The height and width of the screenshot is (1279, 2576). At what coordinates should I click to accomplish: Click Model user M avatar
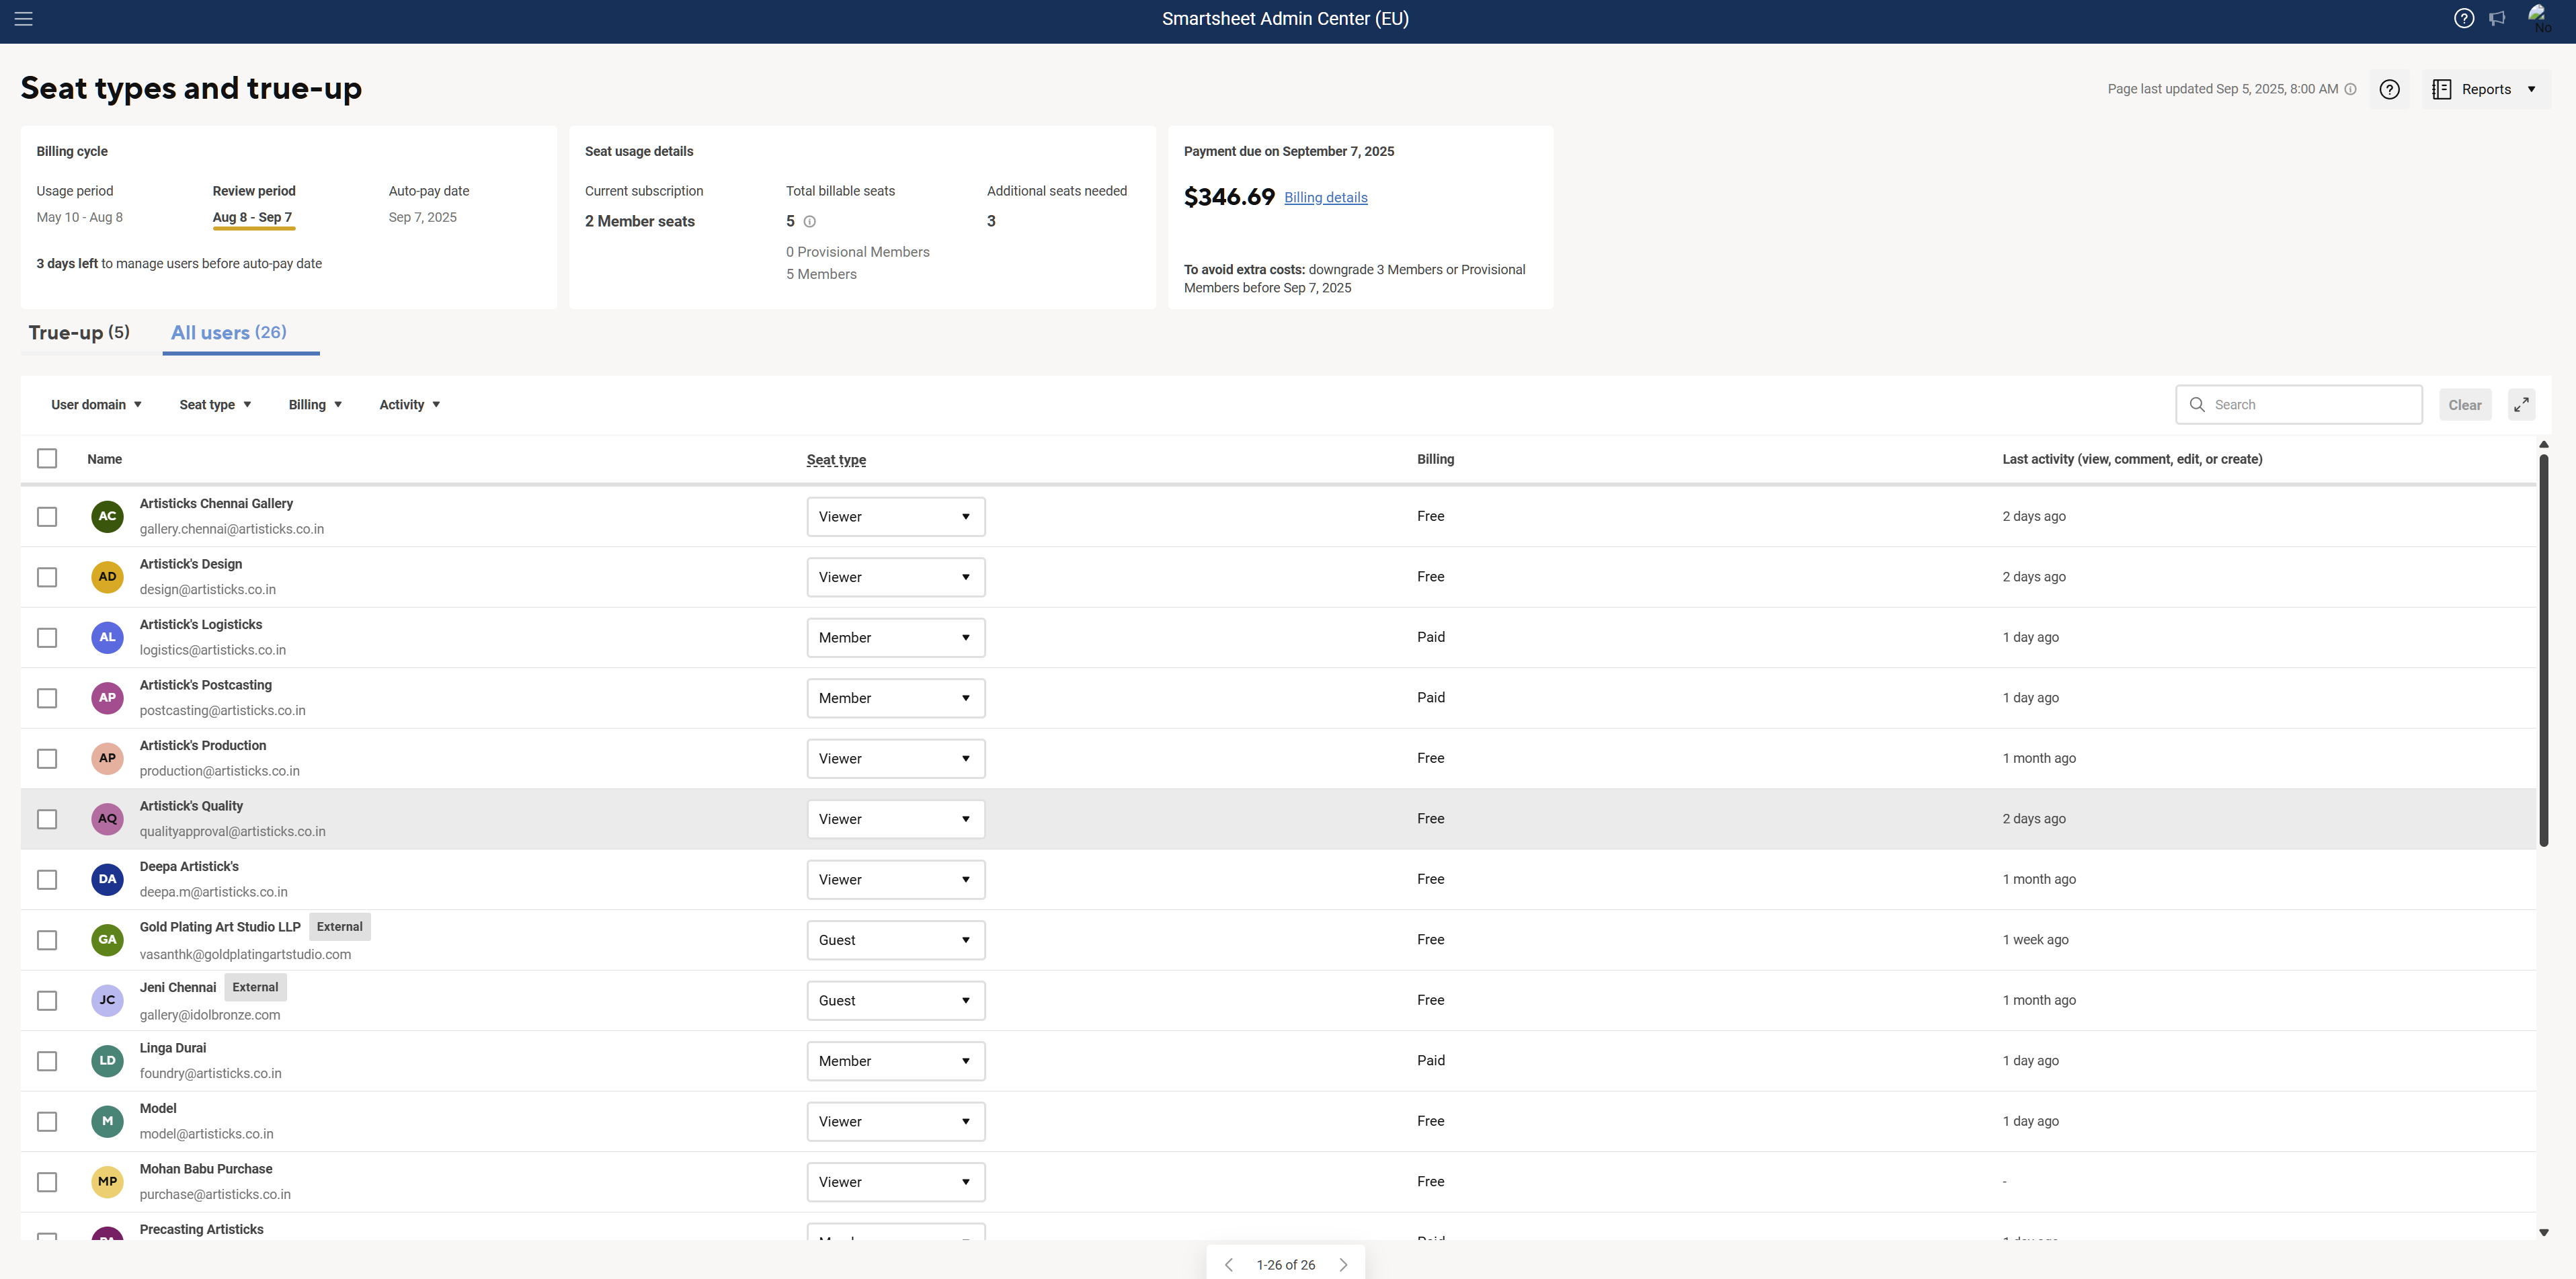pyautogui.click(x=107, y=1121)
